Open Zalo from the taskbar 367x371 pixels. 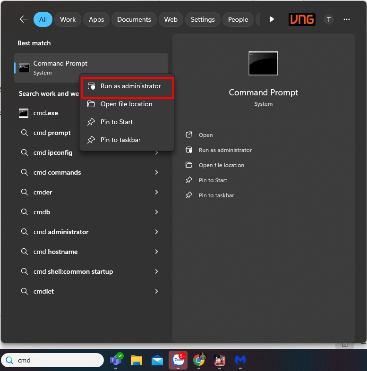coord(179,360)
